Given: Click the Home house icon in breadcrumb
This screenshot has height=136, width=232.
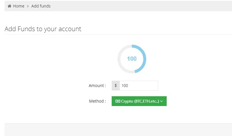Looking at the screenshot, I should point(9,6).
